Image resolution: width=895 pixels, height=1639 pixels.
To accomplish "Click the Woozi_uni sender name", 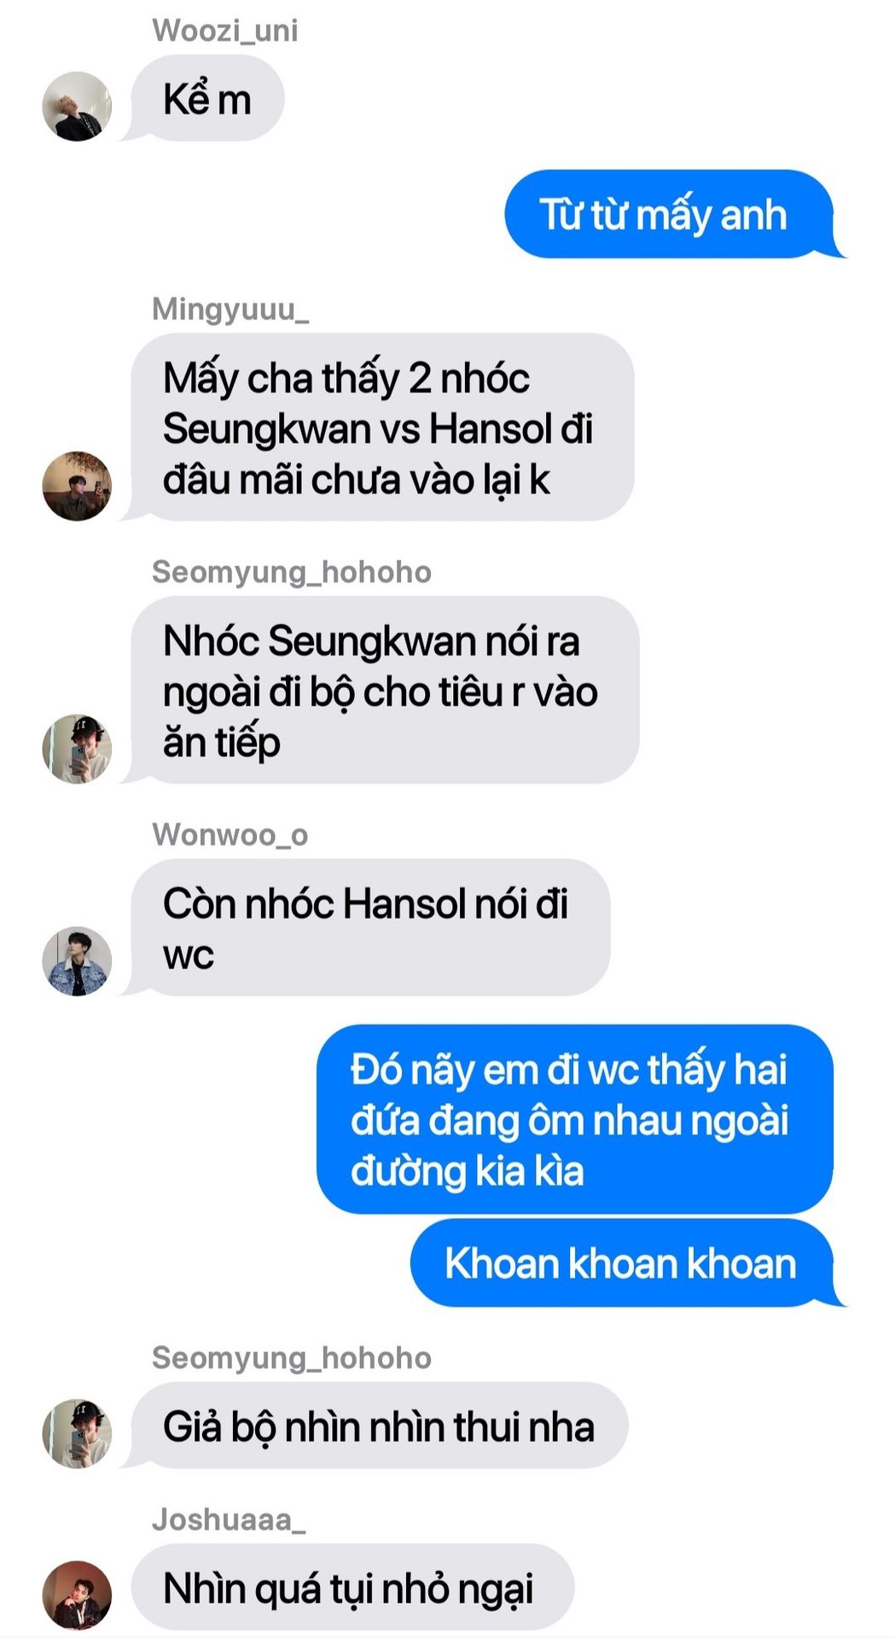I will coord(225,31).
